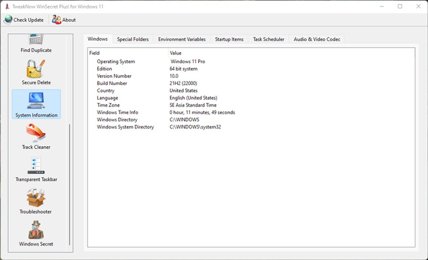Open the Secure Delete padlock icon
Viewport: 428px width, 260px height.
[36, 68]
